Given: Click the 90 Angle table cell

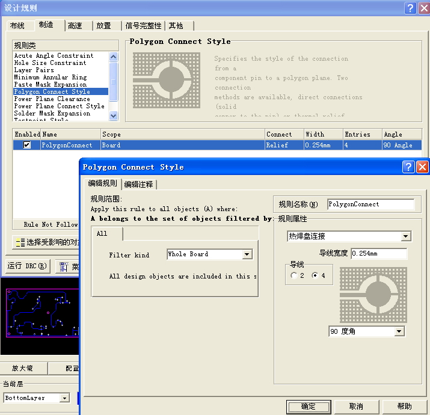Looking at the screenshot, I should (x=402, y=145).
